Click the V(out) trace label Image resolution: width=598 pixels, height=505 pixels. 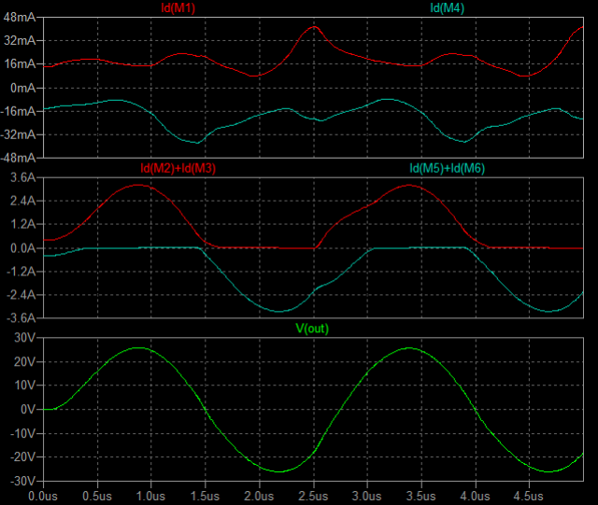click(313, 329)
